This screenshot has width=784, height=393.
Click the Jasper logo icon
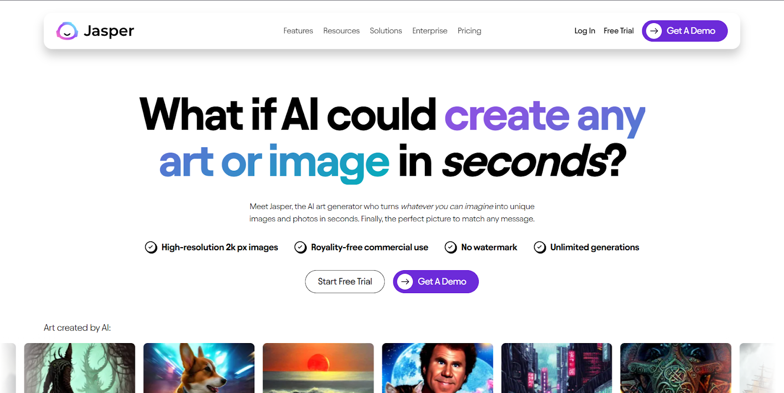coord(67,31)
